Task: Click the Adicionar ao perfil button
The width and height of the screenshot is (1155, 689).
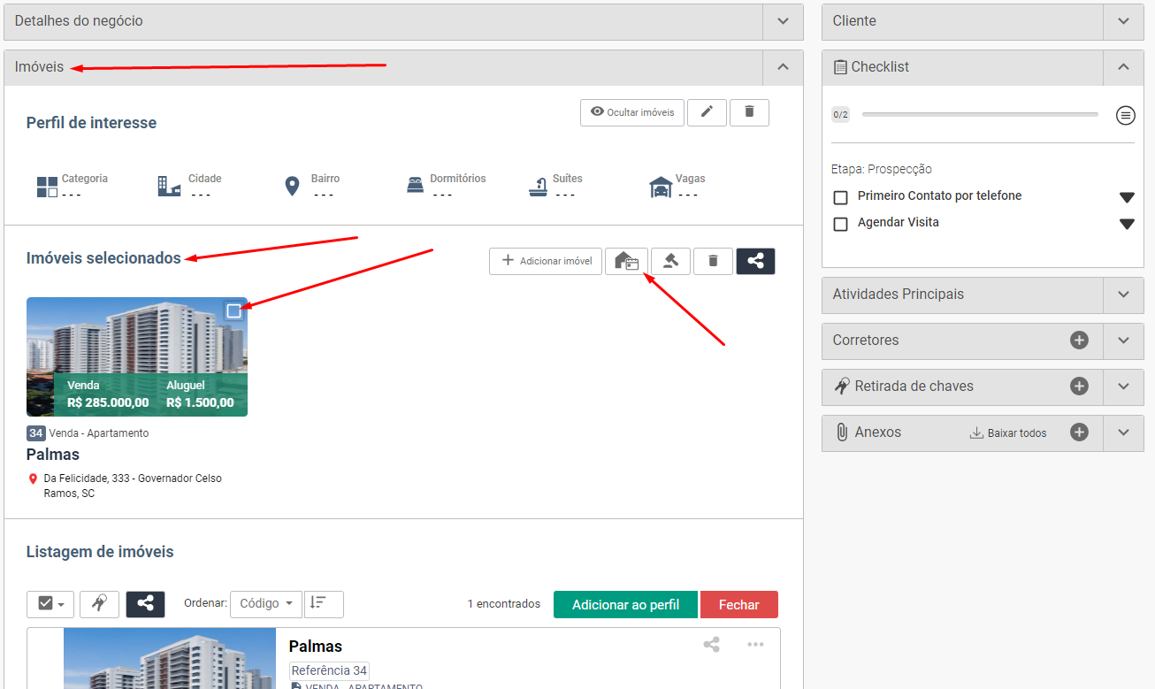Action: pos(625,605)
